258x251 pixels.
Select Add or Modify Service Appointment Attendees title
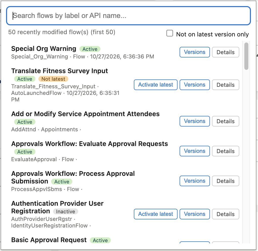click(x=85, y=114)
